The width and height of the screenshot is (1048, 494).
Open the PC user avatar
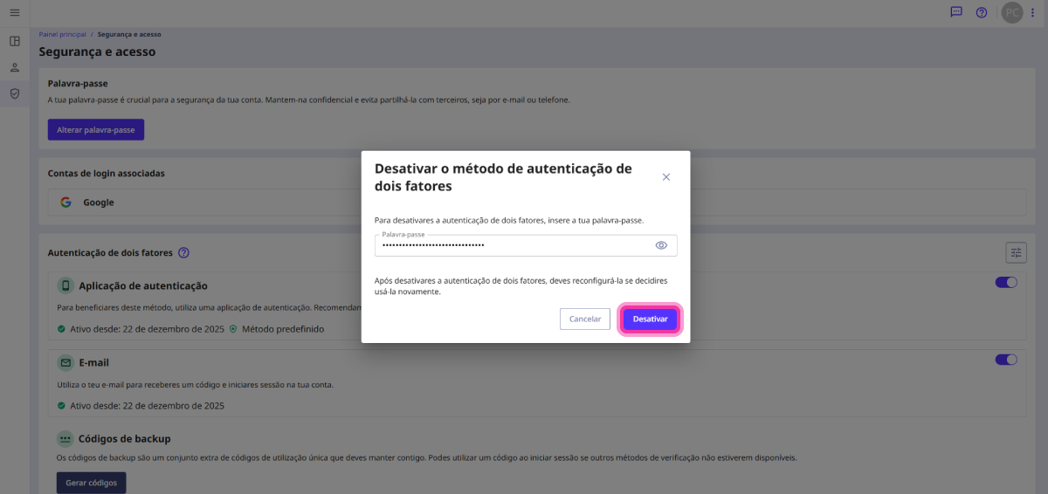coord(1011,12)
